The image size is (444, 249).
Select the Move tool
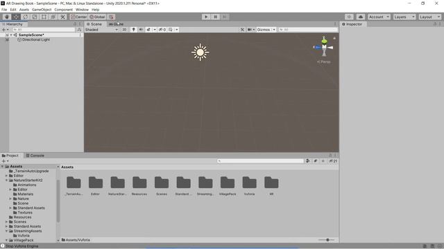16,17
